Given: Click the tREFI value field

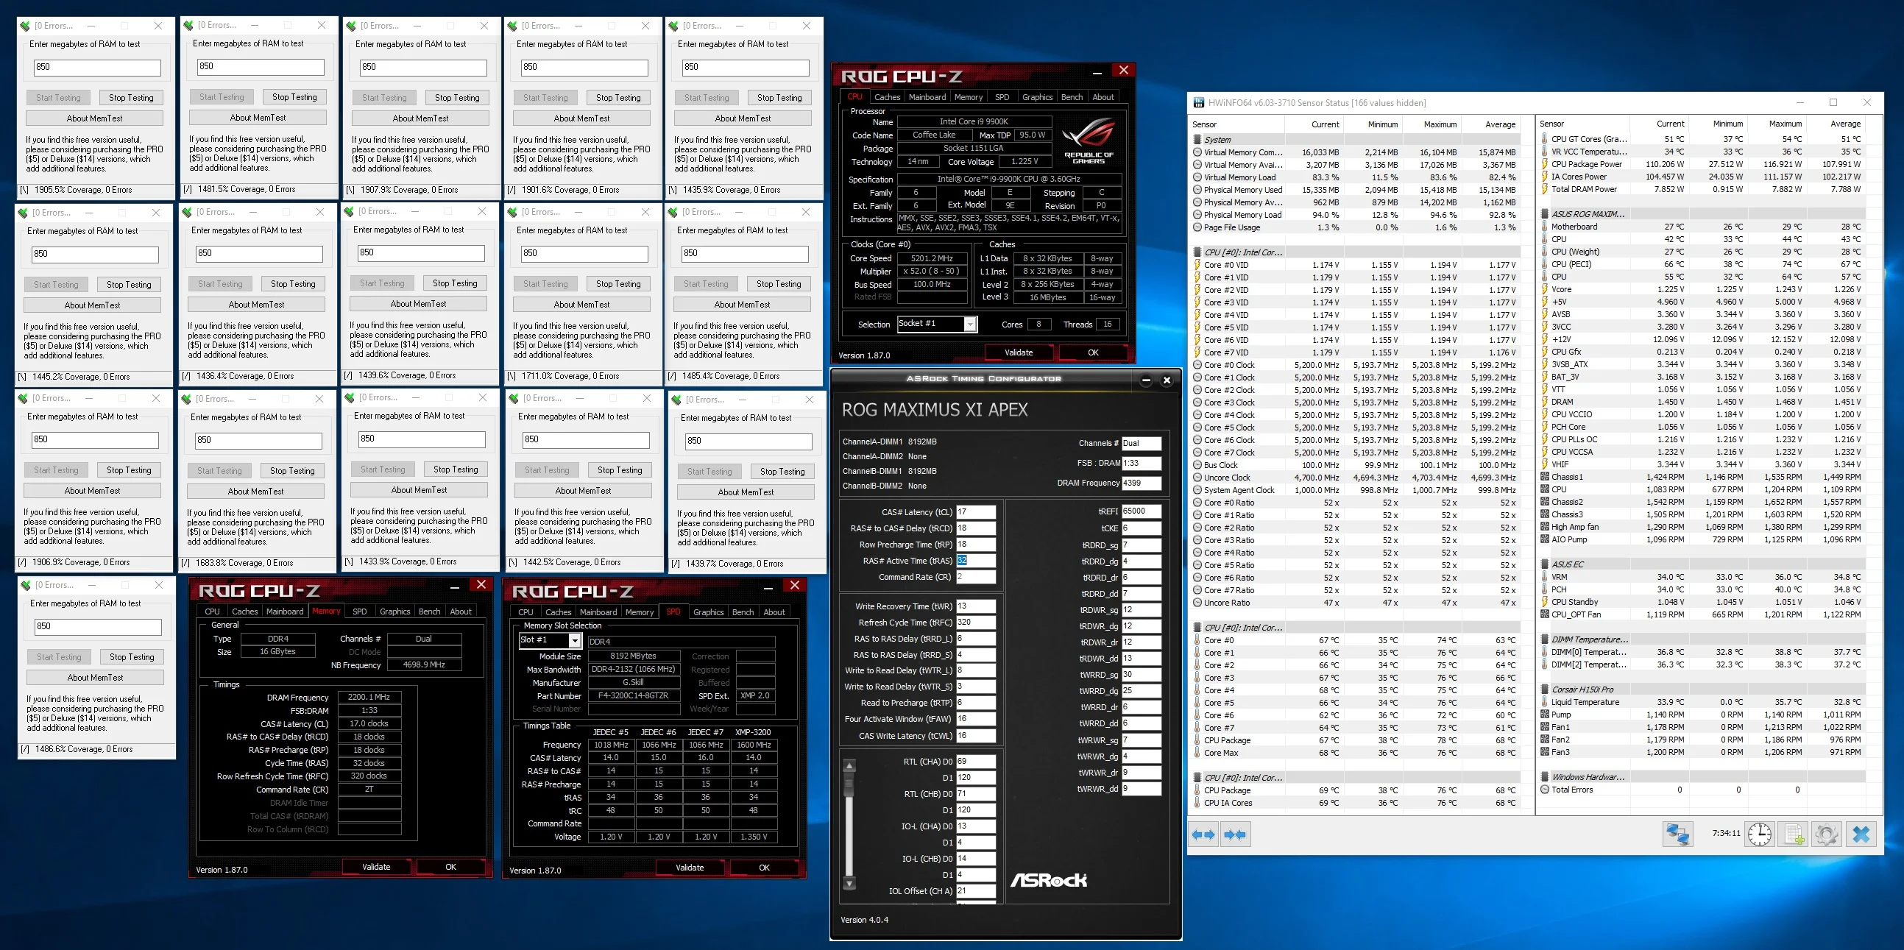Looking at the screenshot, I should (x=1142, y=511).
